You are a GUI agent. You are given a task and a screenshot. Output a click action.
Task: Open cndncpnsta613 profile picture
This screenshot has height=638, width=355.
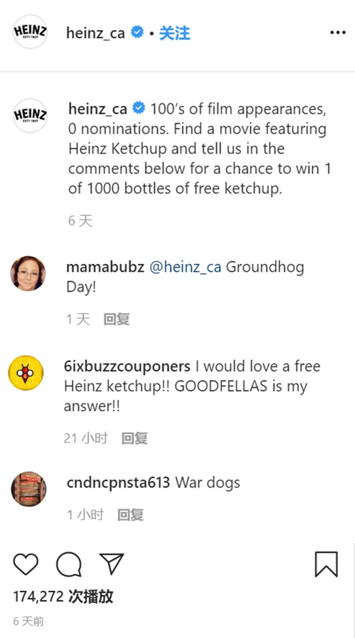pyautogui.click(x=28, y=489)
